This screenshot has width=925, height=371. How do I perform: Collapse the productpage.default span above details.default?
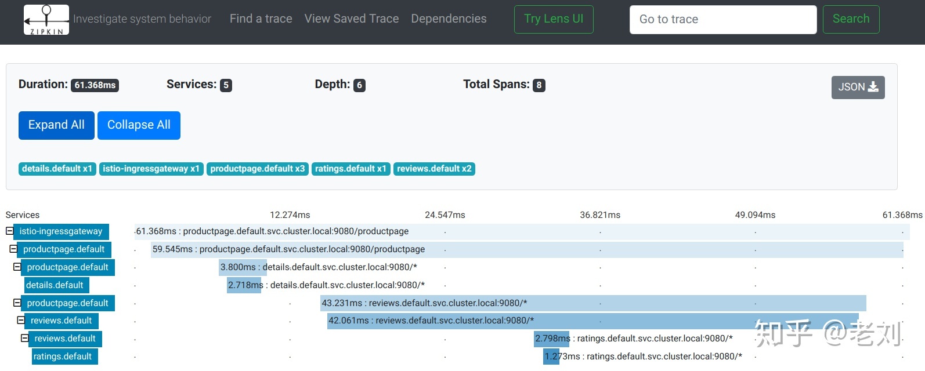pyautogui.click(x=17, y=267)
